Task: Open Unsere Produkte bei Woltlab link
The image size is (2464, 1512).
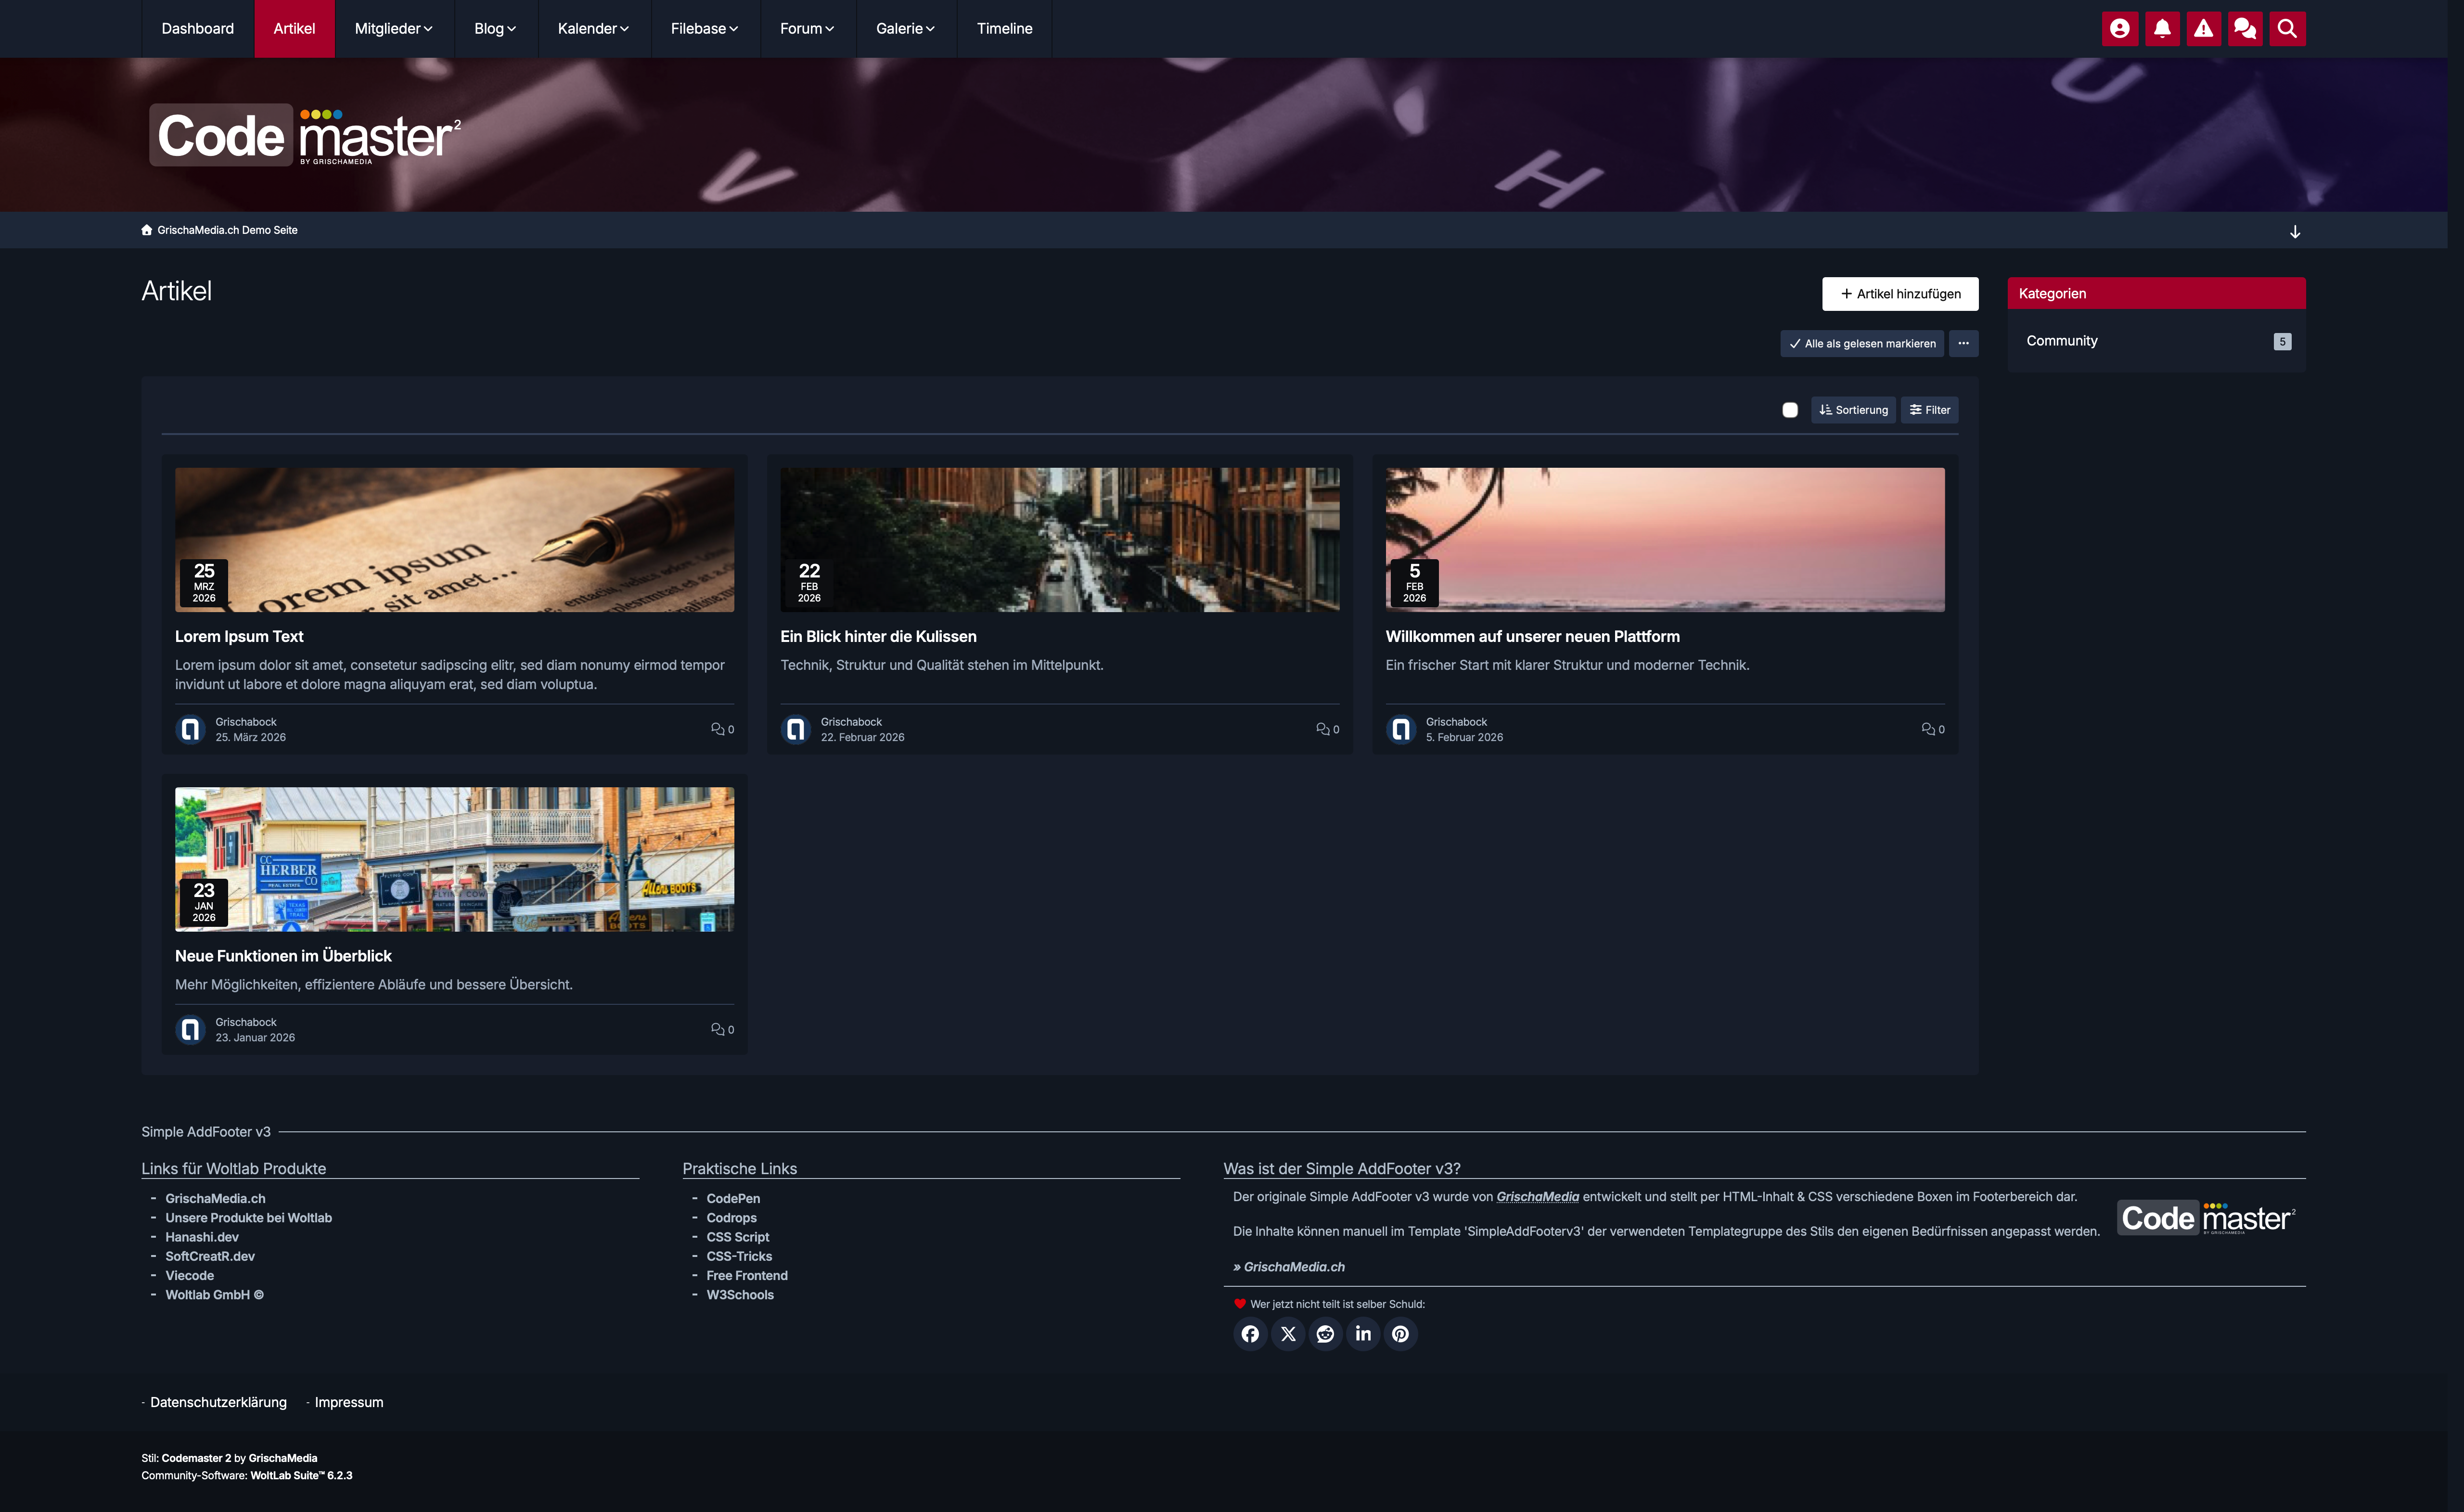Action: tap(249, 1218)
